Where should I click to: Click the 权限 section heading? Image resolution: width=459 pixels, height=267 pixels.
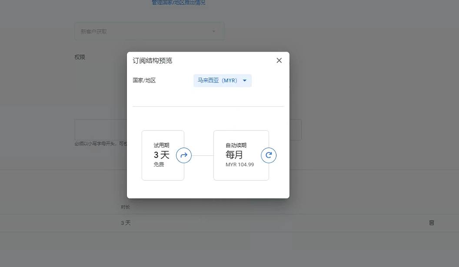(x=80, y=57)
